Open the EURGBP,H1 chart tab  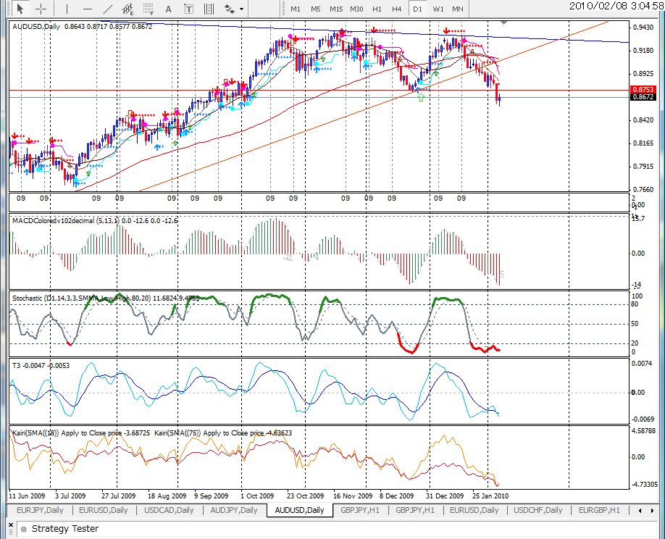(599, 510)
